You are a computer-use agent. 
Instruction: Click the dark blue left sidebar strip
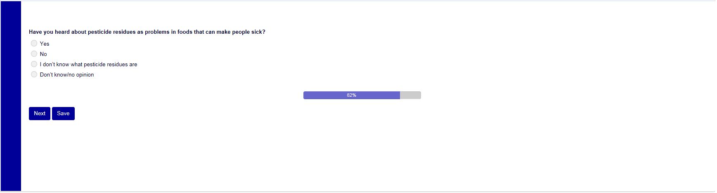point(11,96)
